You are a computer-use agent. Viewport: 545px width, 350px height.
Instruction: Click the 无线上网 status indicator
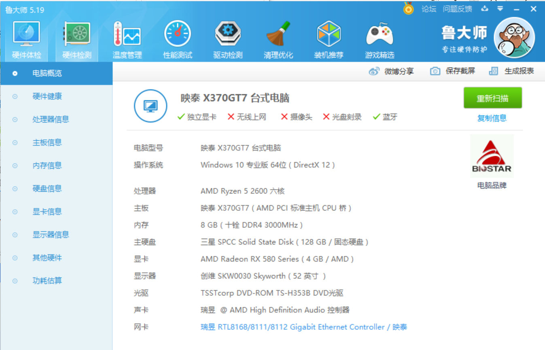click(x=247, y=117)
